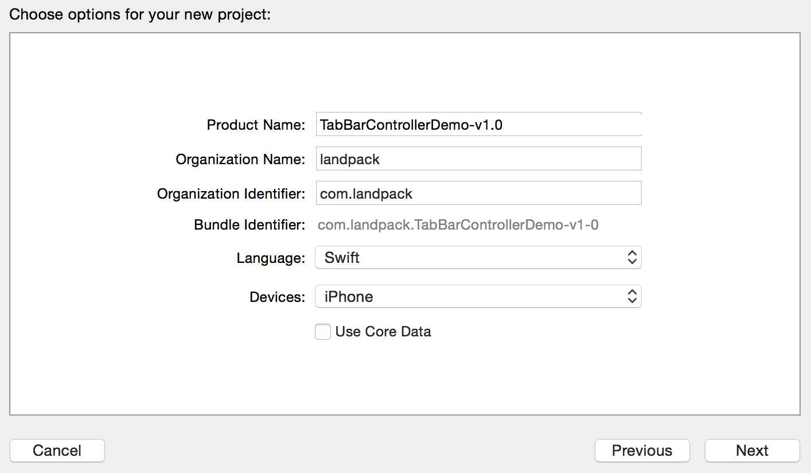
Task: Click the greyed Bundle Identifier value text
Action: 458,225
